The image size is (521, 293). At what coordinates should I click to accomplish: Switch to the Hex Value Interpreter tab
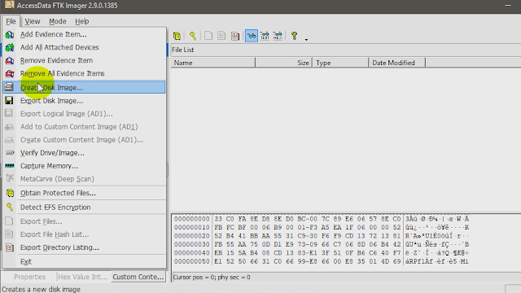pos(83,277)
